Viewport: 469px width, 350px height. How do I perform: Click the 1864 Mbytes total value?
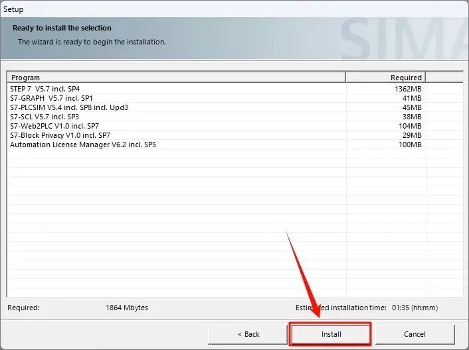point(127,308)
